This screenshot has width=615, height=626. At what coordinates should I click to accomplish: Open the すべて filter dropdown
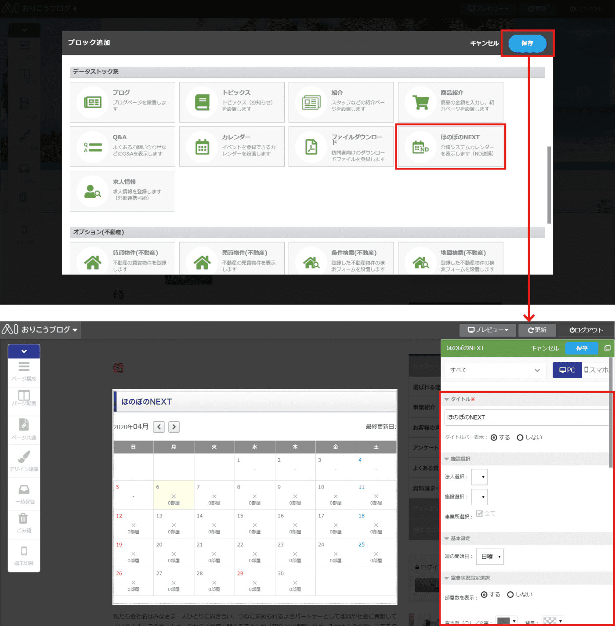pos(495,370)
